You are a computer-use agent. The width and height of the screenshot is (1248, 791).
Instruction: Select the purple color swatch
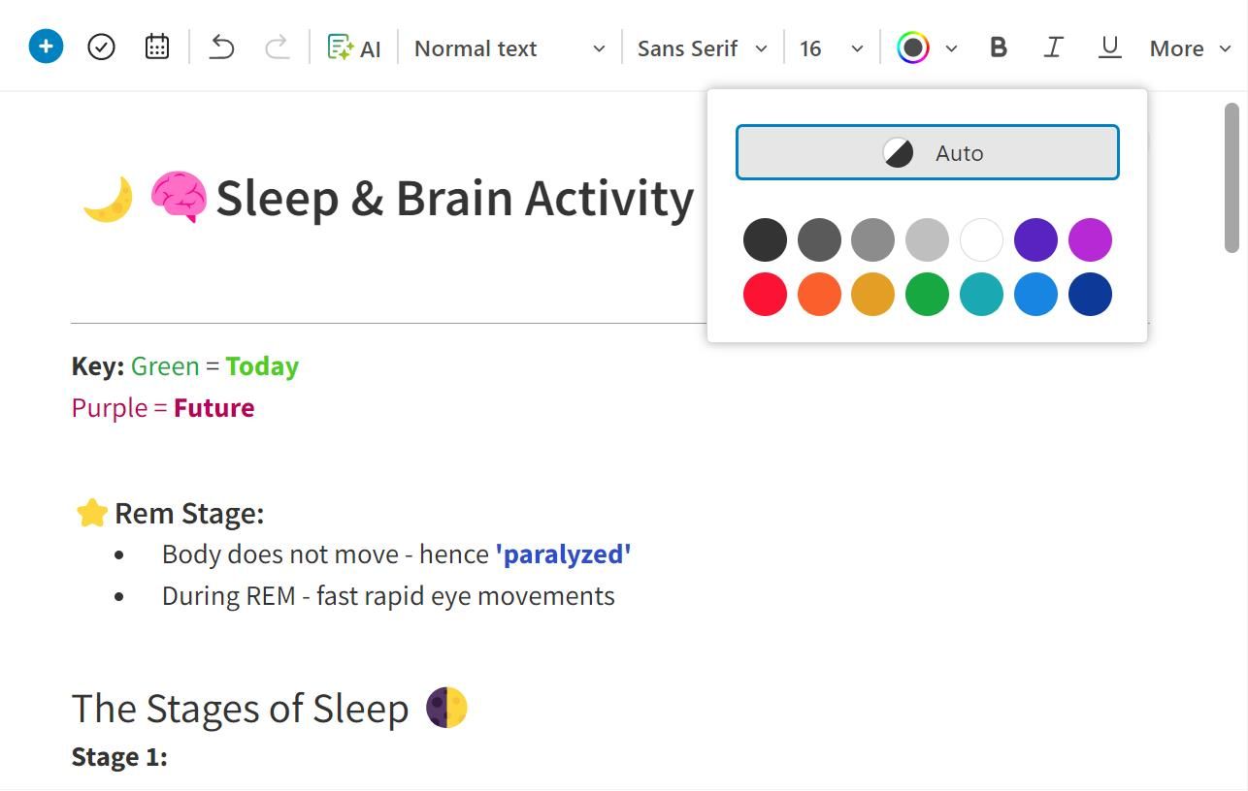pos(1035,238)
